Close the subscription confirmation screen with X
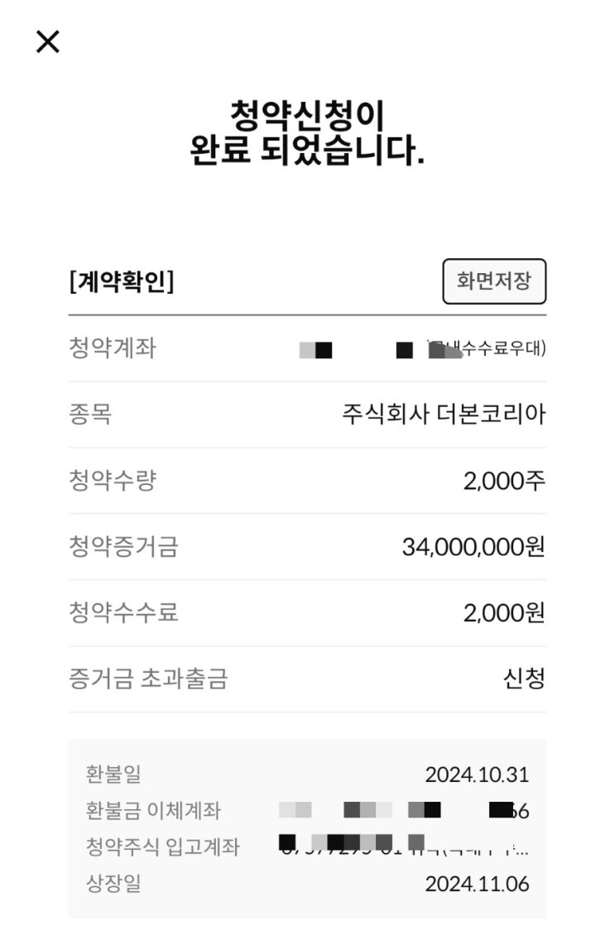615x935 pixels. tap(48, 41)
